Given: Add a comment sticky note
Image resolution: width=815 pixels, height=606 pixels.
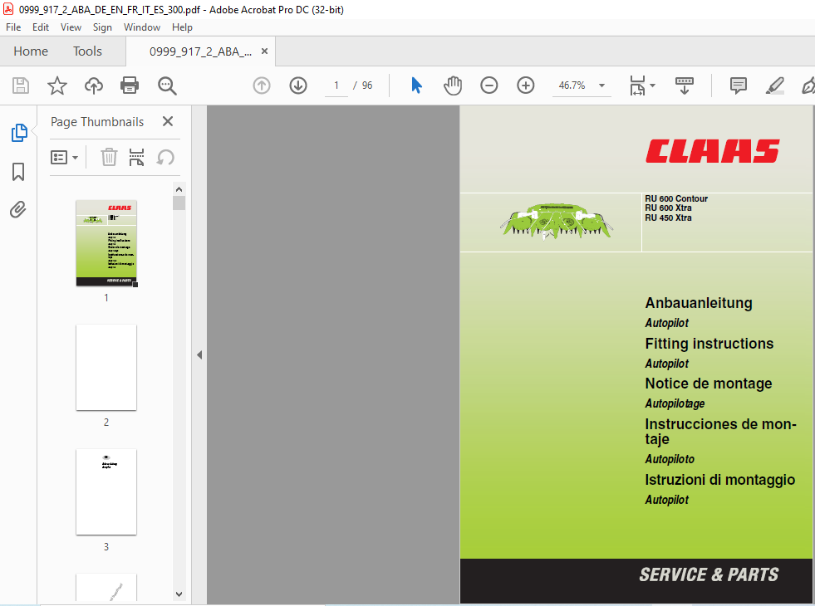Looking at the screenshot, I should (x=738, y=86).
